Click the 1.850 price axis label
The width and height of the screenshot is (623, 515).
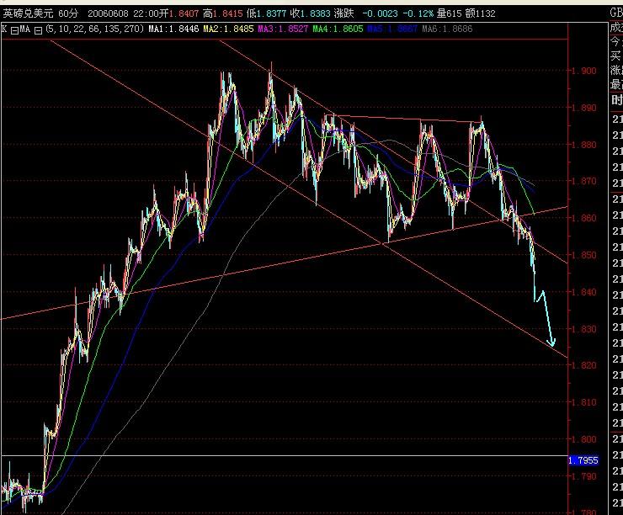(584, 255)
